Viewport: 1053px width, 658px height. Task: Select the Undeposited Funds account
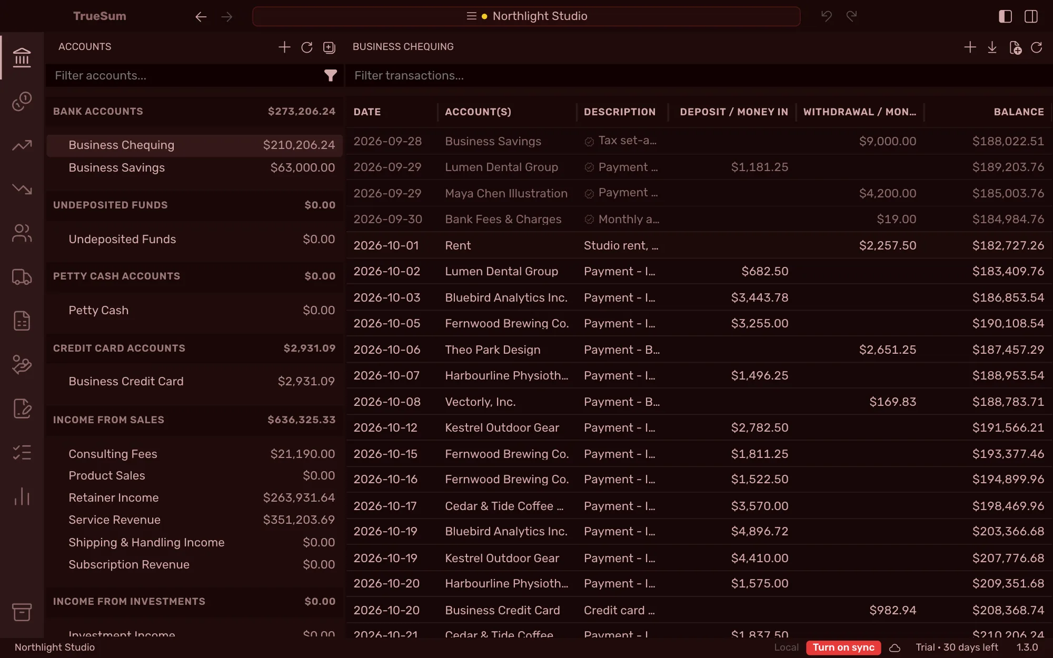(194, 240)
